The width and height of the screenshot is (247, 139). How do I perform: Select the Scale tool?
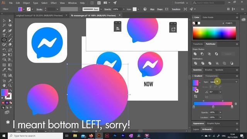point(10,50)
